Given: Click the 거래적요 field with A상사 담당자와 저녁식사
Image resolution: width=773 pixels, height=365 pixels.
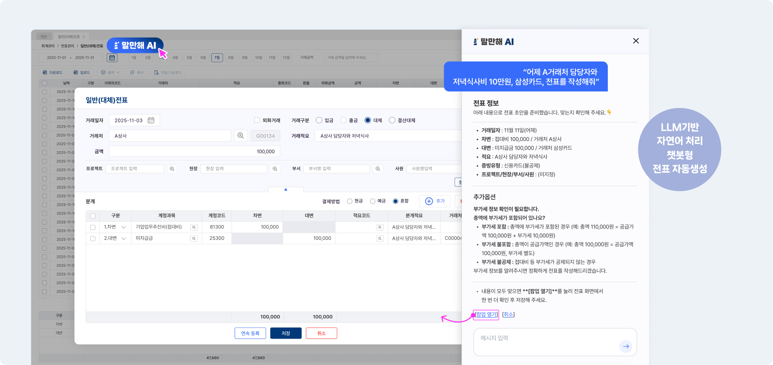Looking at the screenshot, I should click(x=388, y=136).
